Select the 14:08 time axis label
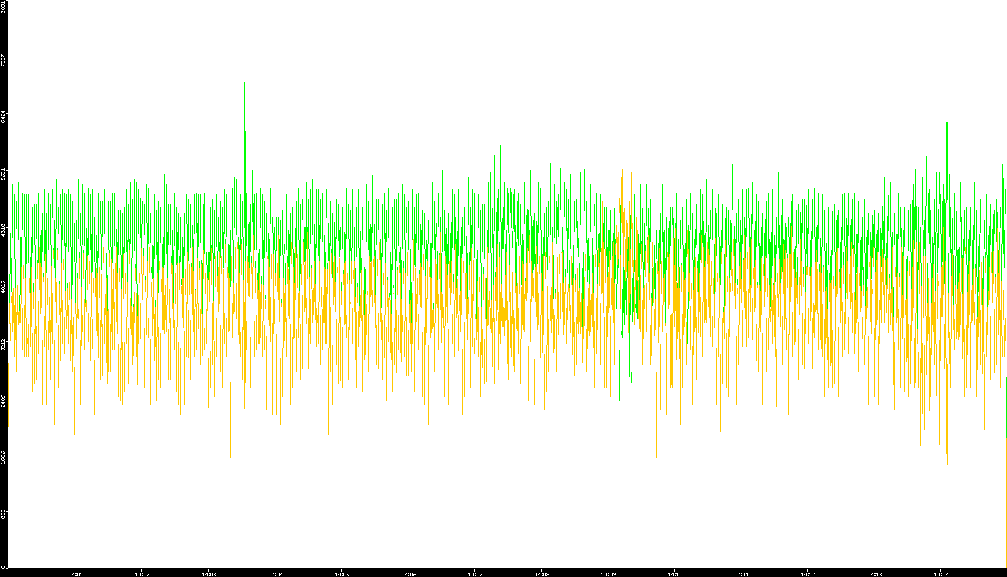Image resolution: width=1007 pixels, height=577 pixels. (542, 574)
